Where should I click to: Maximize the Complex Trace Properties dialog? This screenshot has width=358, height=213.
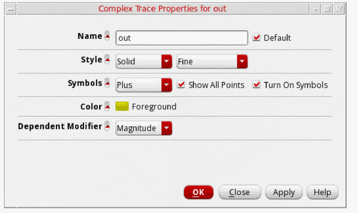327,9
